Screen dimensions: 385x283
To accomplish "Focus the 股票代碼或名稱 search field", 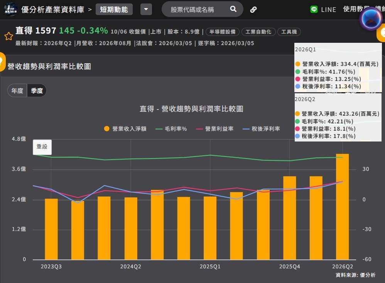I will [192, 10].
